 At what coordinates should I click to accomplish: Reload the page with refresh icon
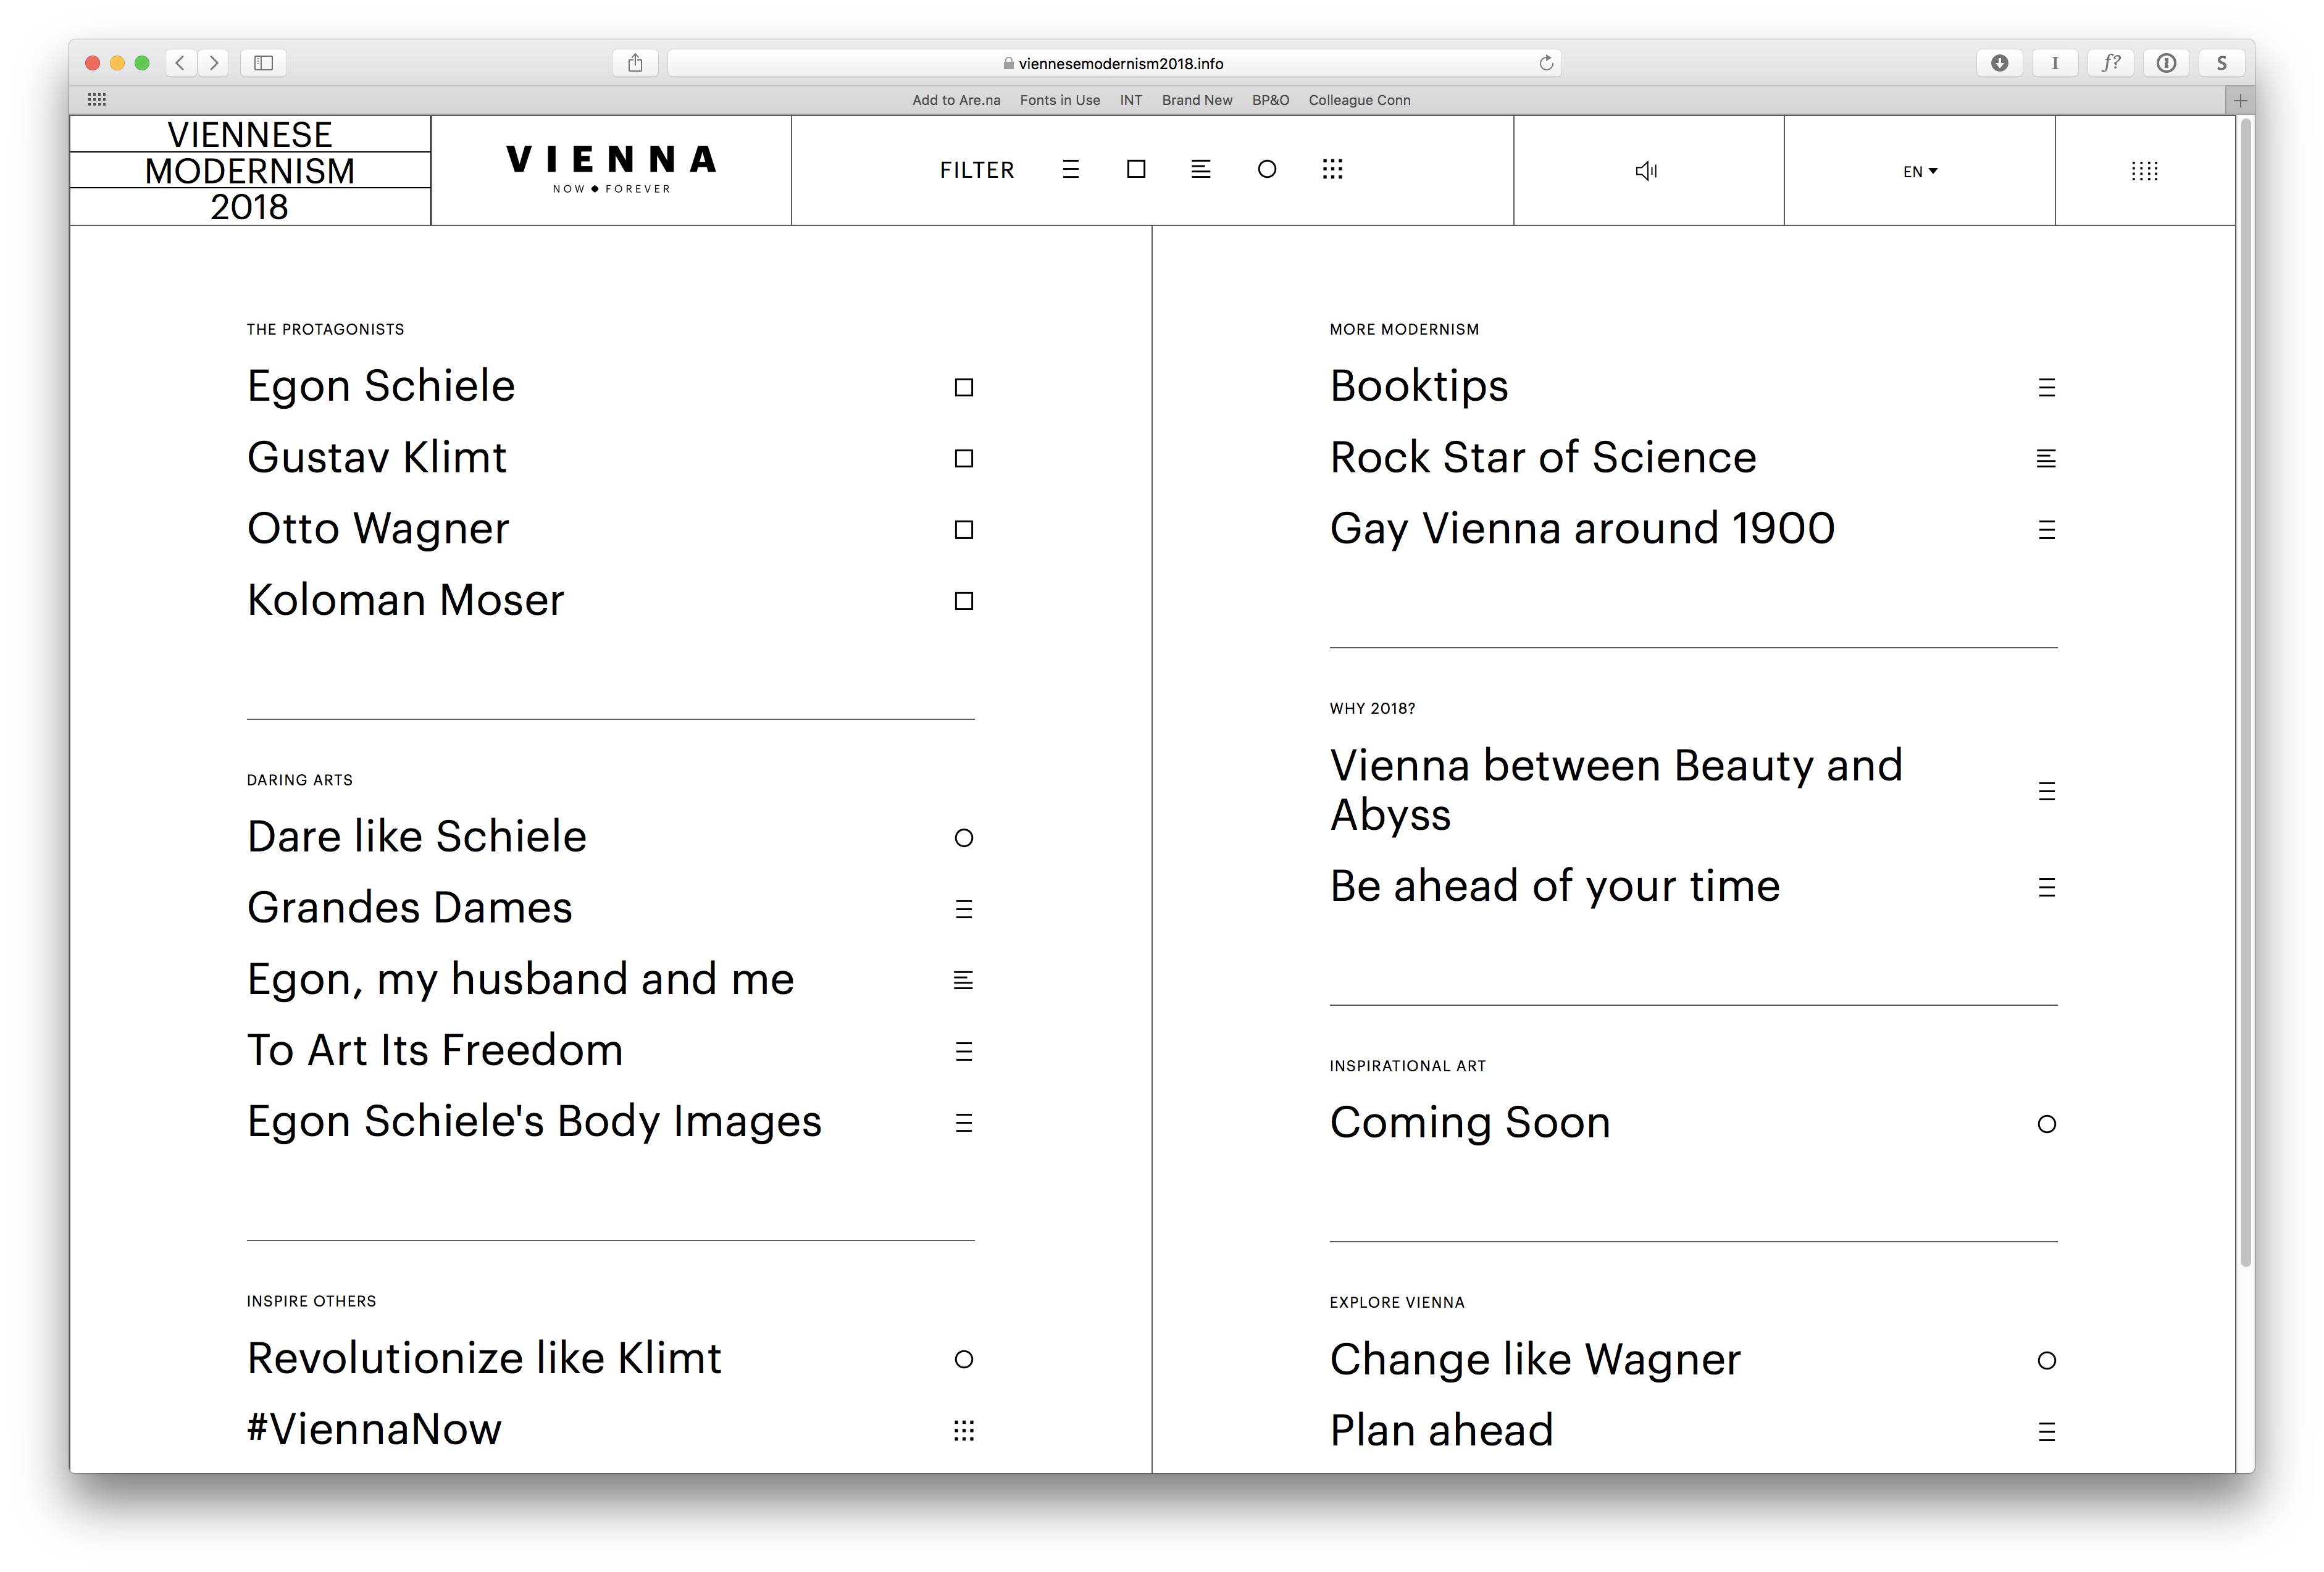pyautogui.click(x=1545, y=63)
